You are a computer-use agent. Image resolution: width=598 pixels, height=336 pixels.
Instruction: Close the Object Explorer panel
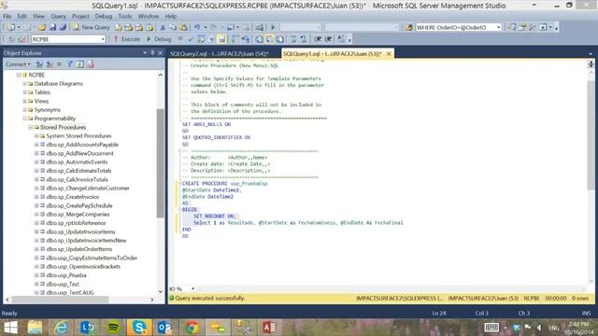click(x=160, y=53)
